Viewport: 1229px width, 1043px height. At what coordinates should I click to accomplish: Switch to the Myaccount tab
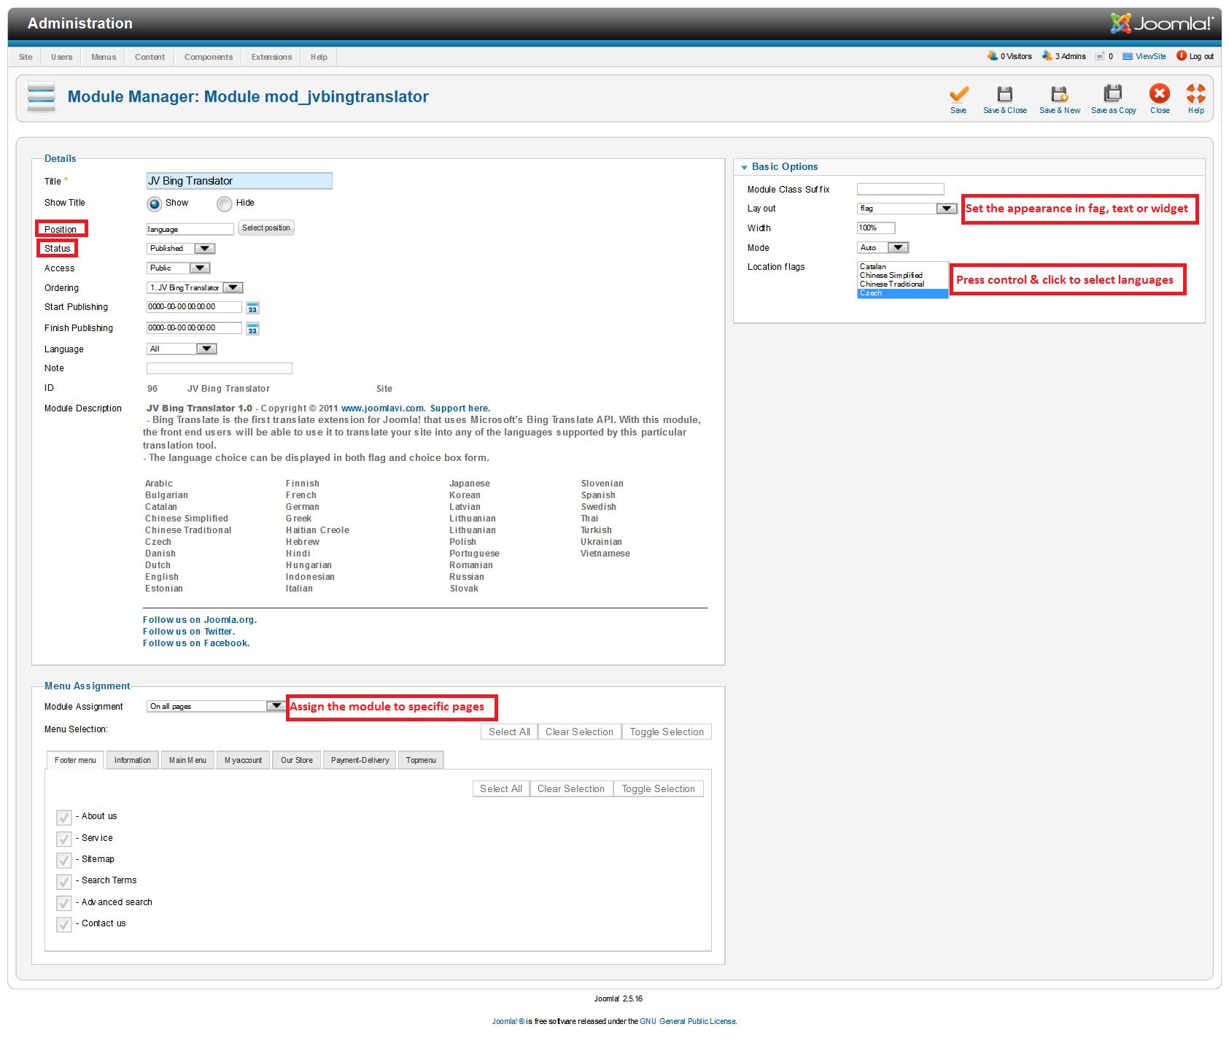(x=243, y=760)
